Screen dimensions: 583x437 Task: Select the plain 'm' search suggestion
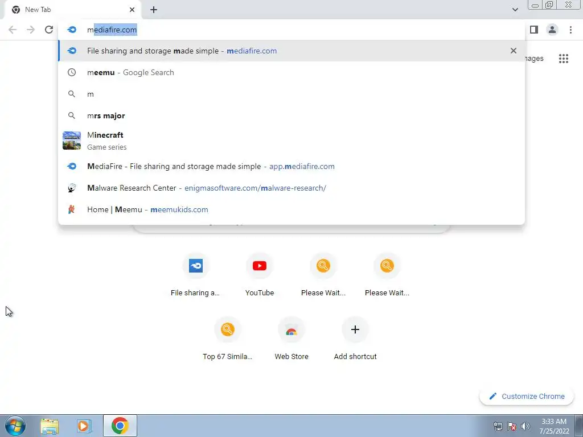(291, 94)
